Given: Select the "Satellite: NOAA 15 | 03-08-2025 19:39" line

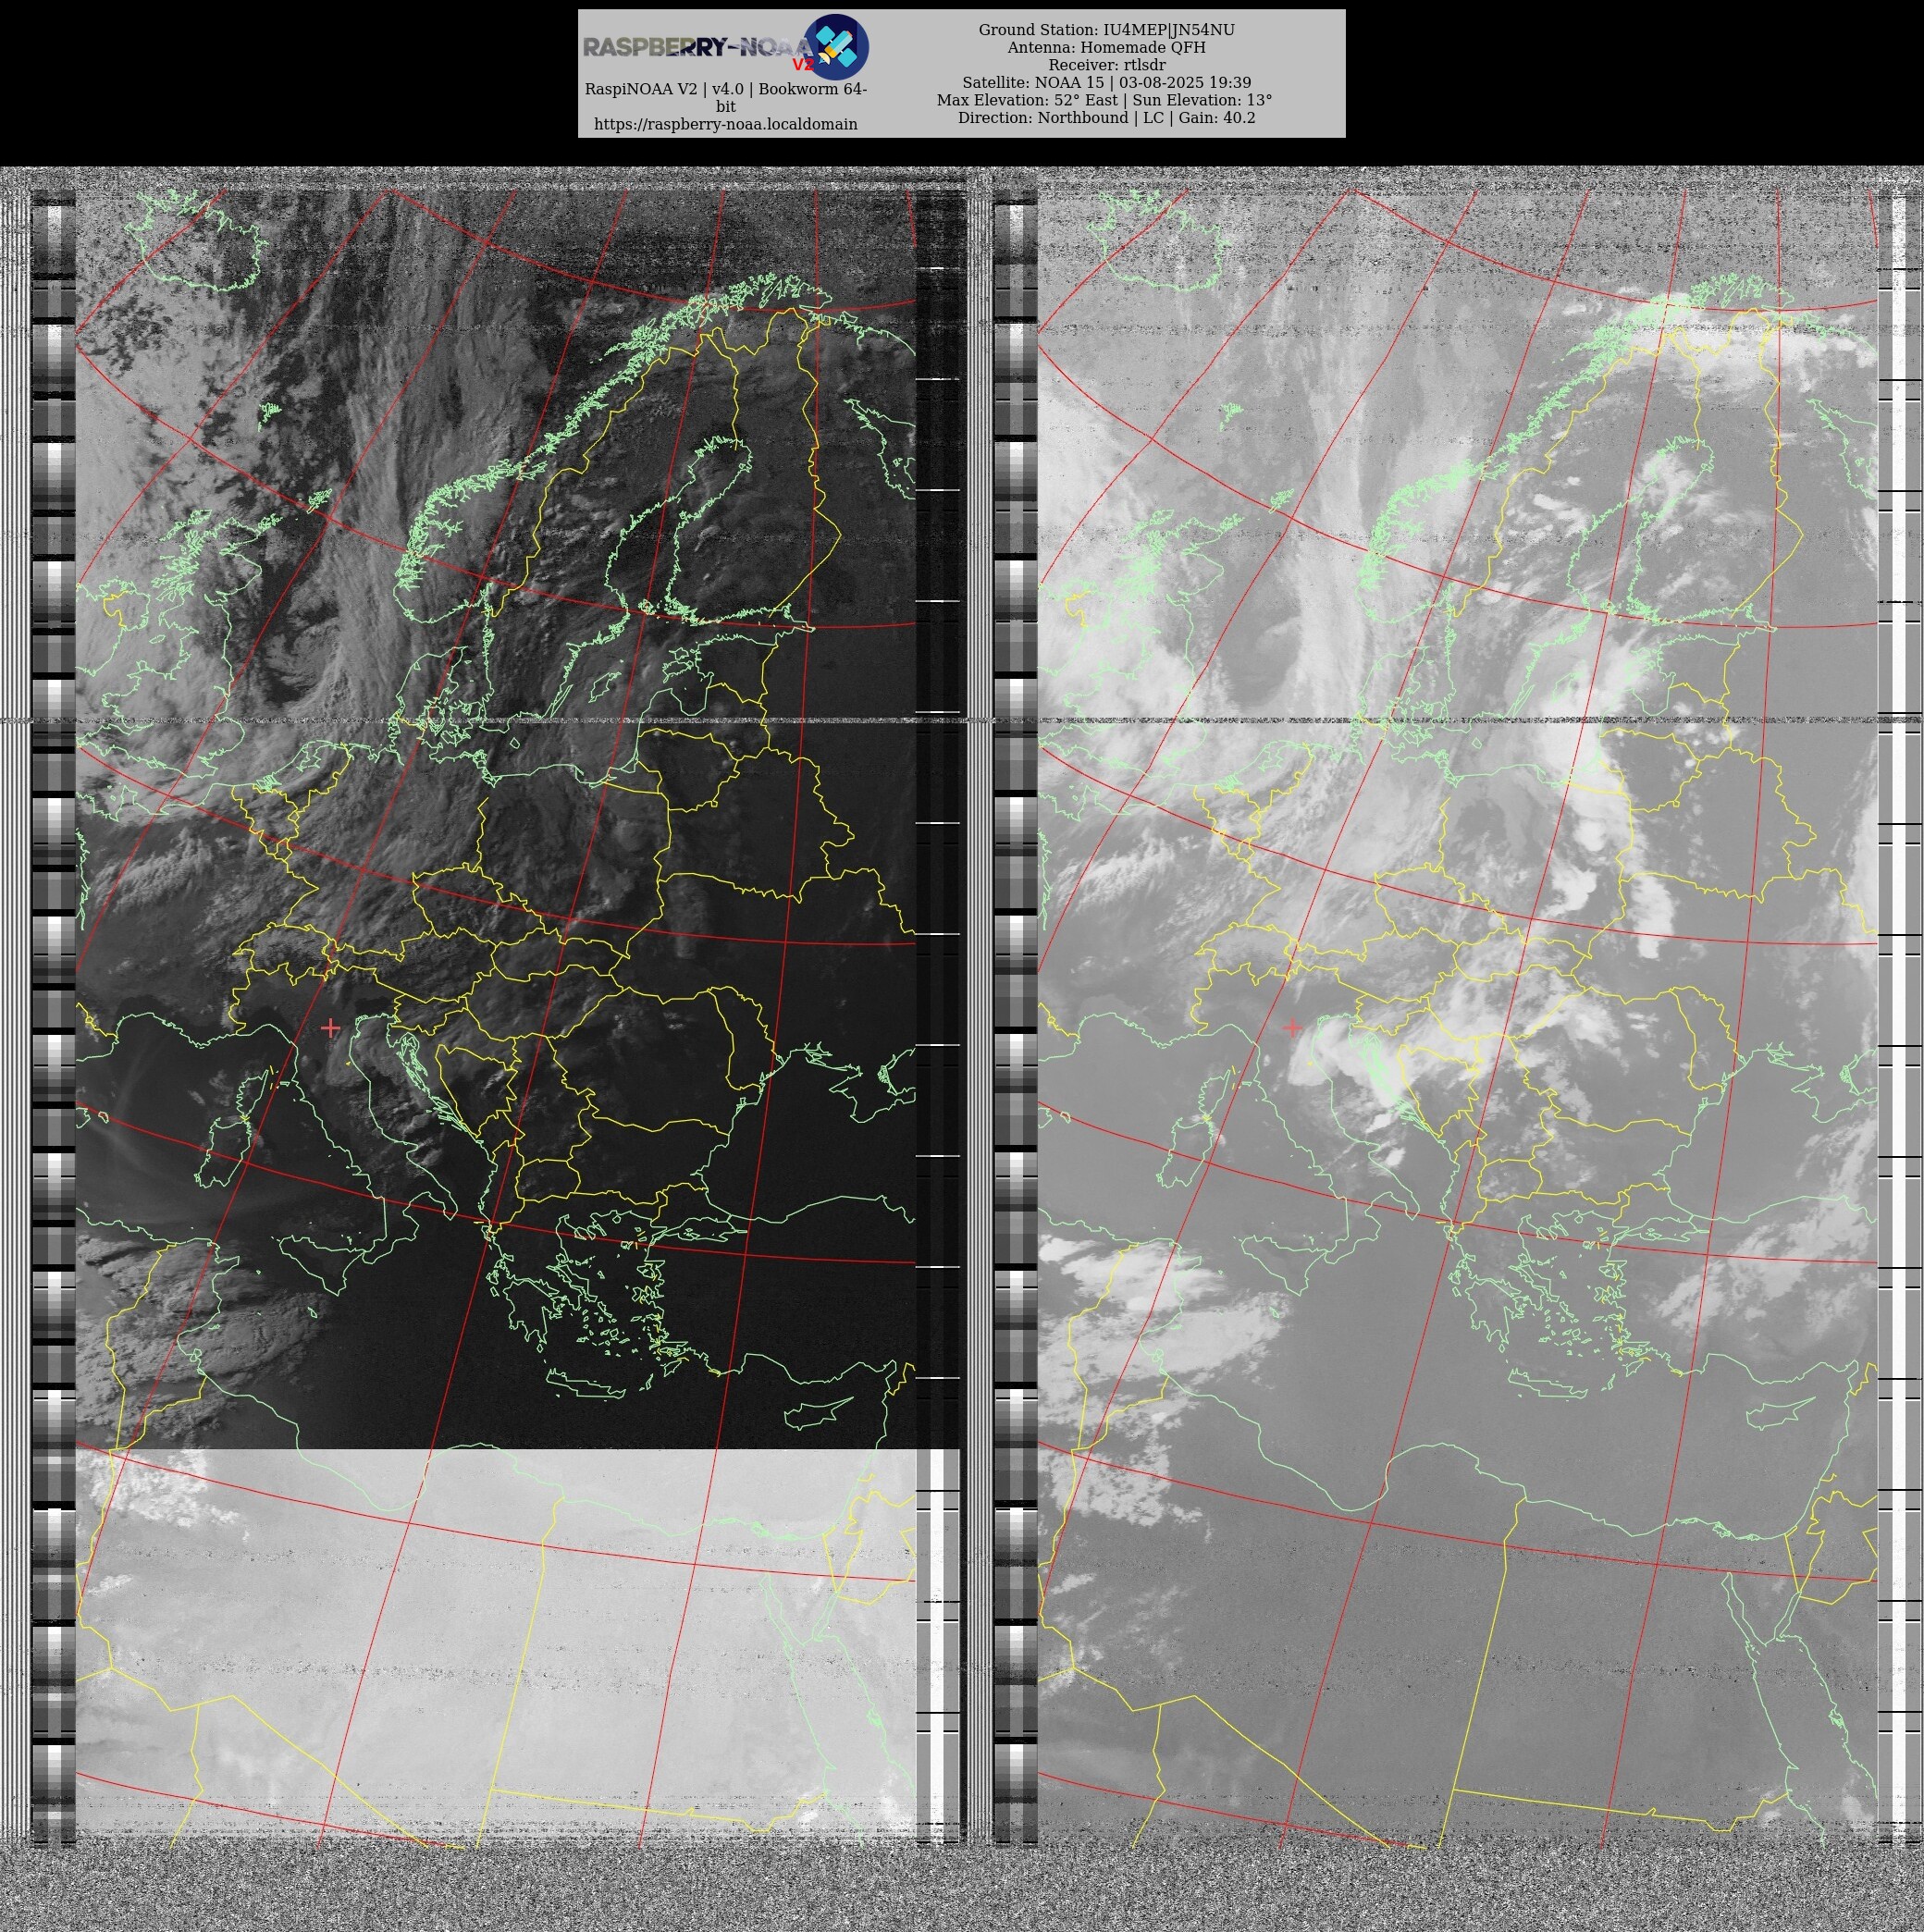Looking at the screenshot, I should (x=1106, y=82).
